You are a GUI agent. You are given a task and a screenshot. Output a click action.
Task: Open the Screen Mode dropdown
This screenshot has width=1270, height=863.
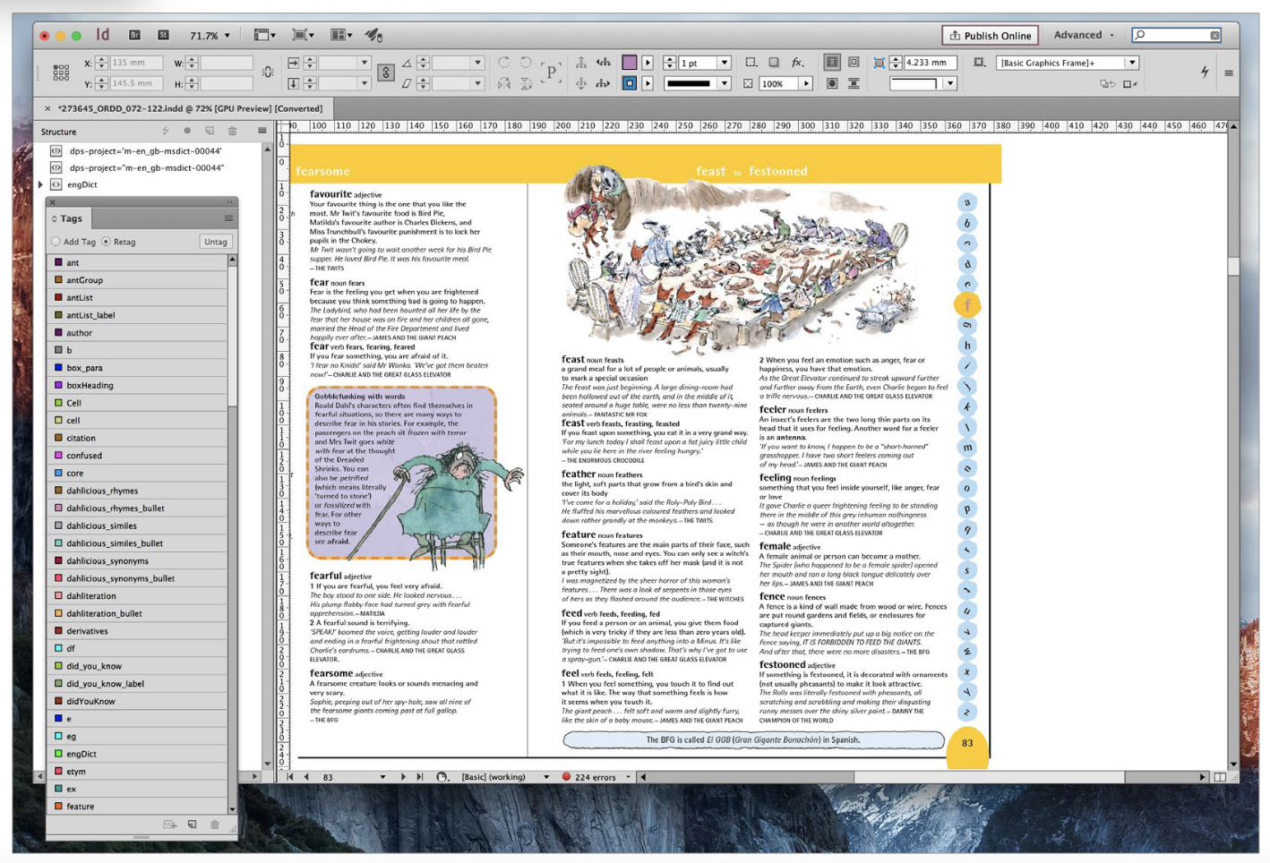point(303,35)
